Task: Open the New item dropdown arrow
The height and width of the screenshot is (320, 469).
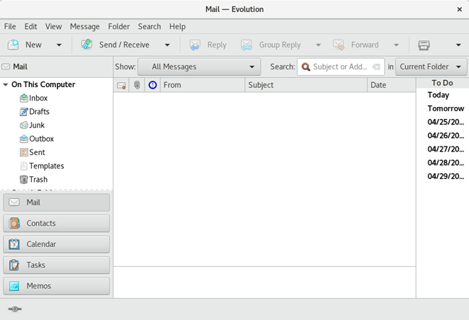Action: (59, 45)
